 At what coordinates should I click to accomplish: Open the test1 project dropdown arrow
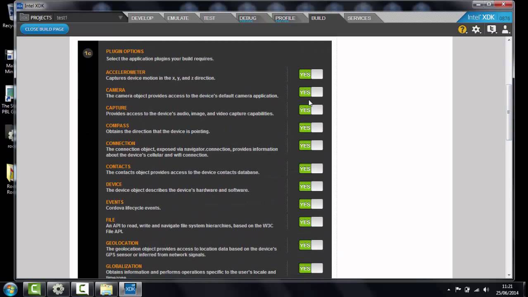point(120,18)
